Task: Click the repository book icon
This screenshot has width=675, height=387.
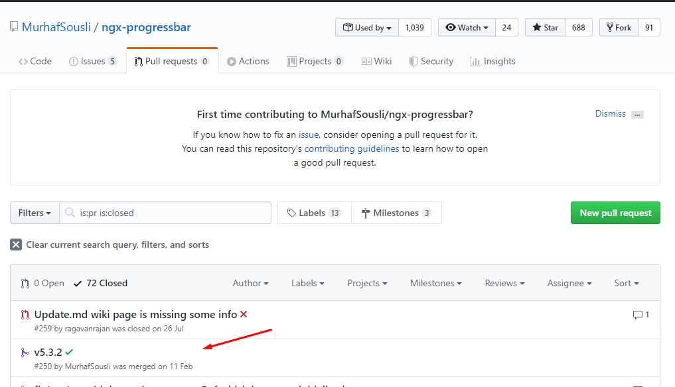Action: click(14, 27)
